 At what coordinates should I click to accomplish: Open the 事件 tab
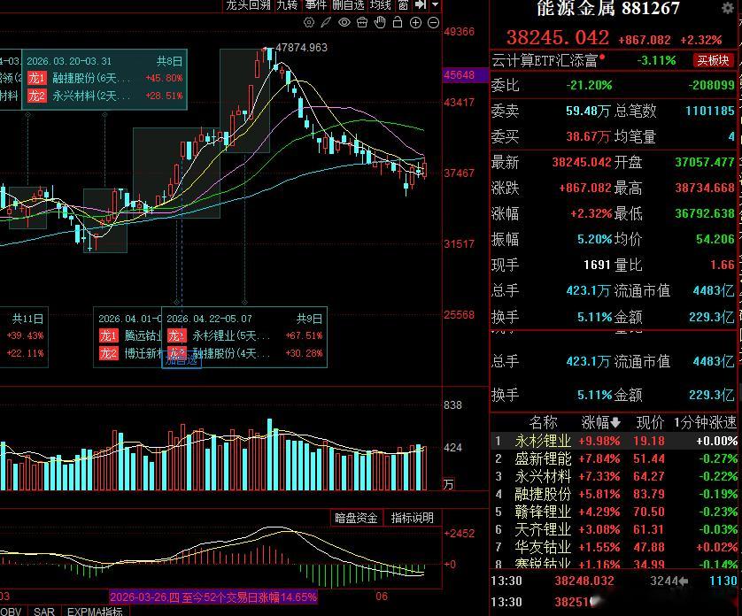click(315, 4)
